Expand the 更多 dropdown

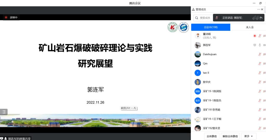(x=249, y=136)
